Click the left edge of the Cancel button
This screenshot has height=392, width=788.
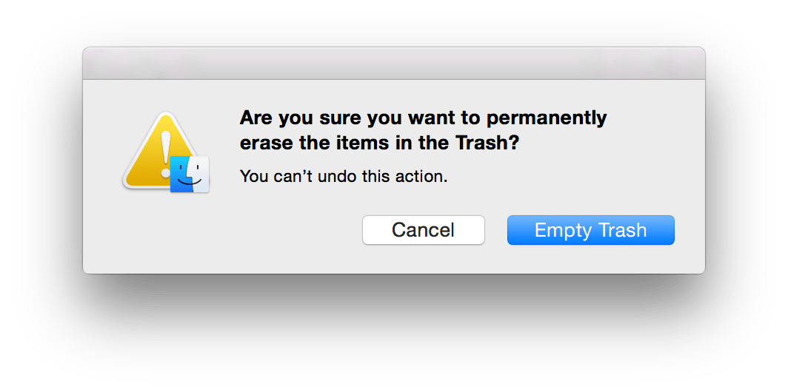click(366, 230)
